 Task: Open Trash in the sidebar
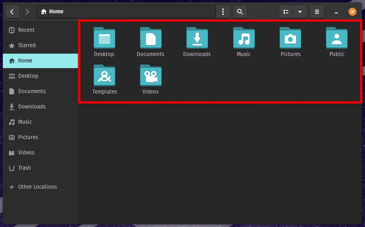tap(40, 168)
